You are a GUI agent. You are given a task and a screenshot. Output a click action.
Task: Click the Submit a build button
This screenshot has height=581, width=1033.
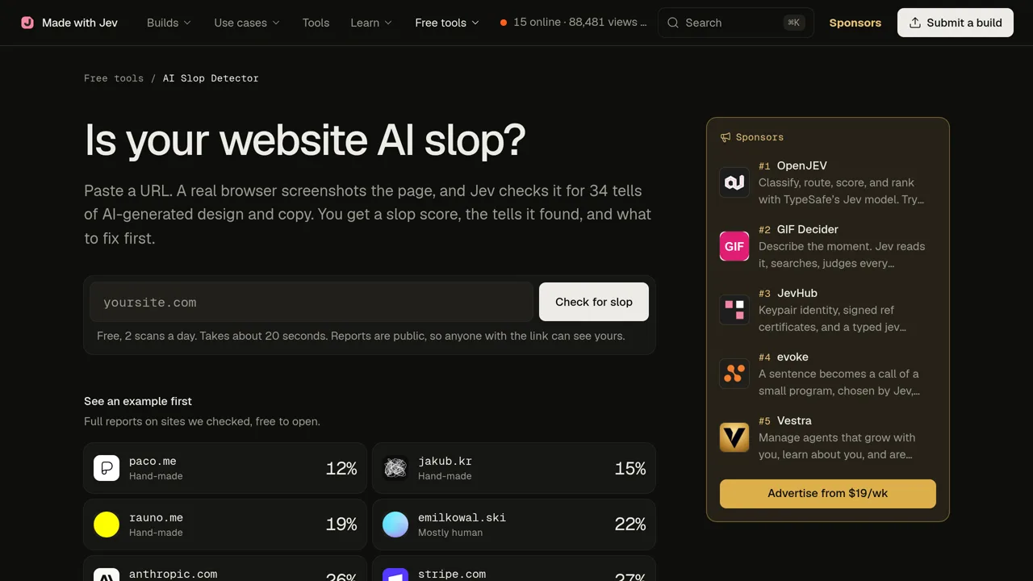click(x=956, y=23)
